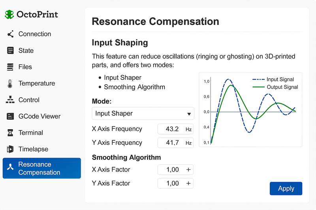The width and height of the screenshot is (316, 210).
Task: Click the OctoPrint title text
Action: coord(37,15)
